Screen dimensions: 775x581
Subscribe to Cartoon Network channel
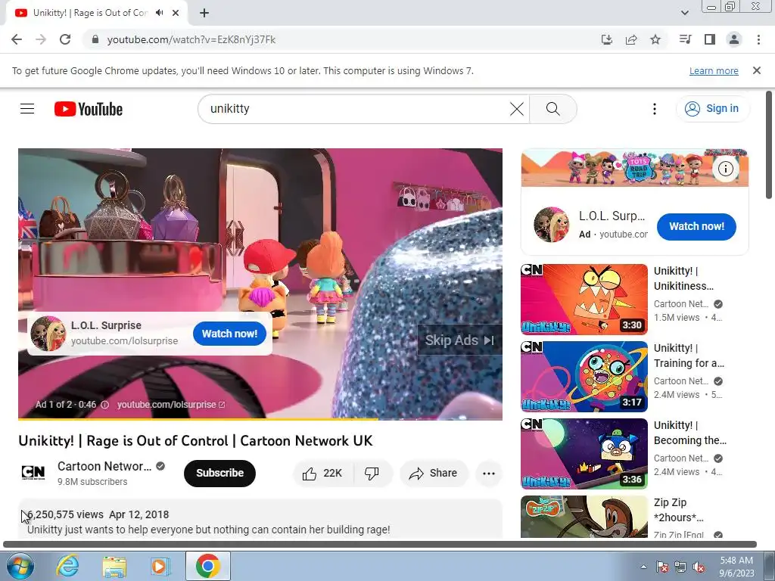coord(219,473)
